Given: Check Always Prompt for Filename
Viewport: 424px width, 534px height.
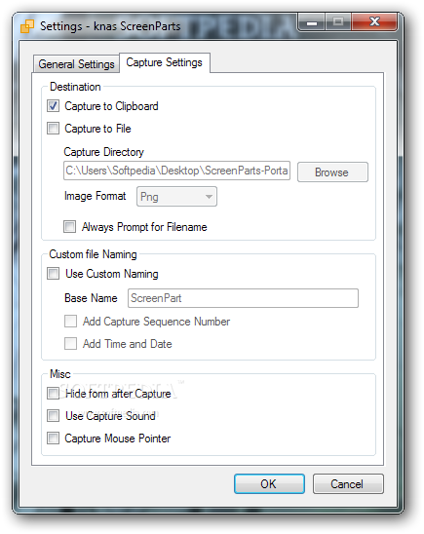Looking at the screenshot, I should (x=70, y=226).
